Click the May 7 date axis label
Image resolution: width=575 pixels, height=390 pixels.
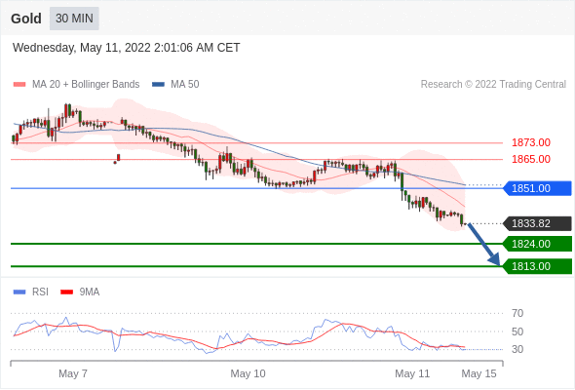point(73,373)
